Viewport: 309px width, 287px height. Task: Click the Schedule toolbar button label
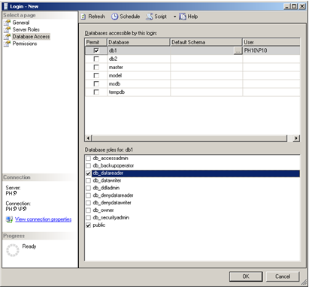(x=130, y=17)
